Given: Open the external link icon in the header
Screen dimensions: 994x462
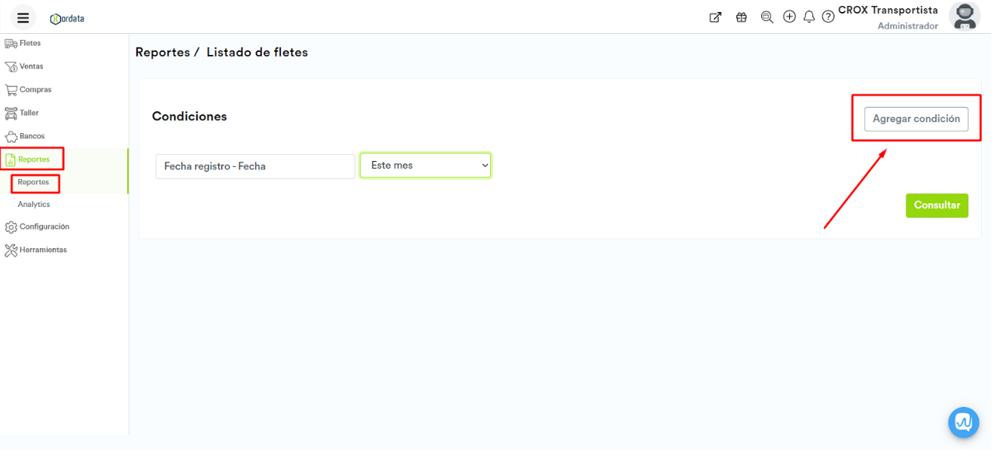Looking at the screenshot, I should tap(715, 17).
